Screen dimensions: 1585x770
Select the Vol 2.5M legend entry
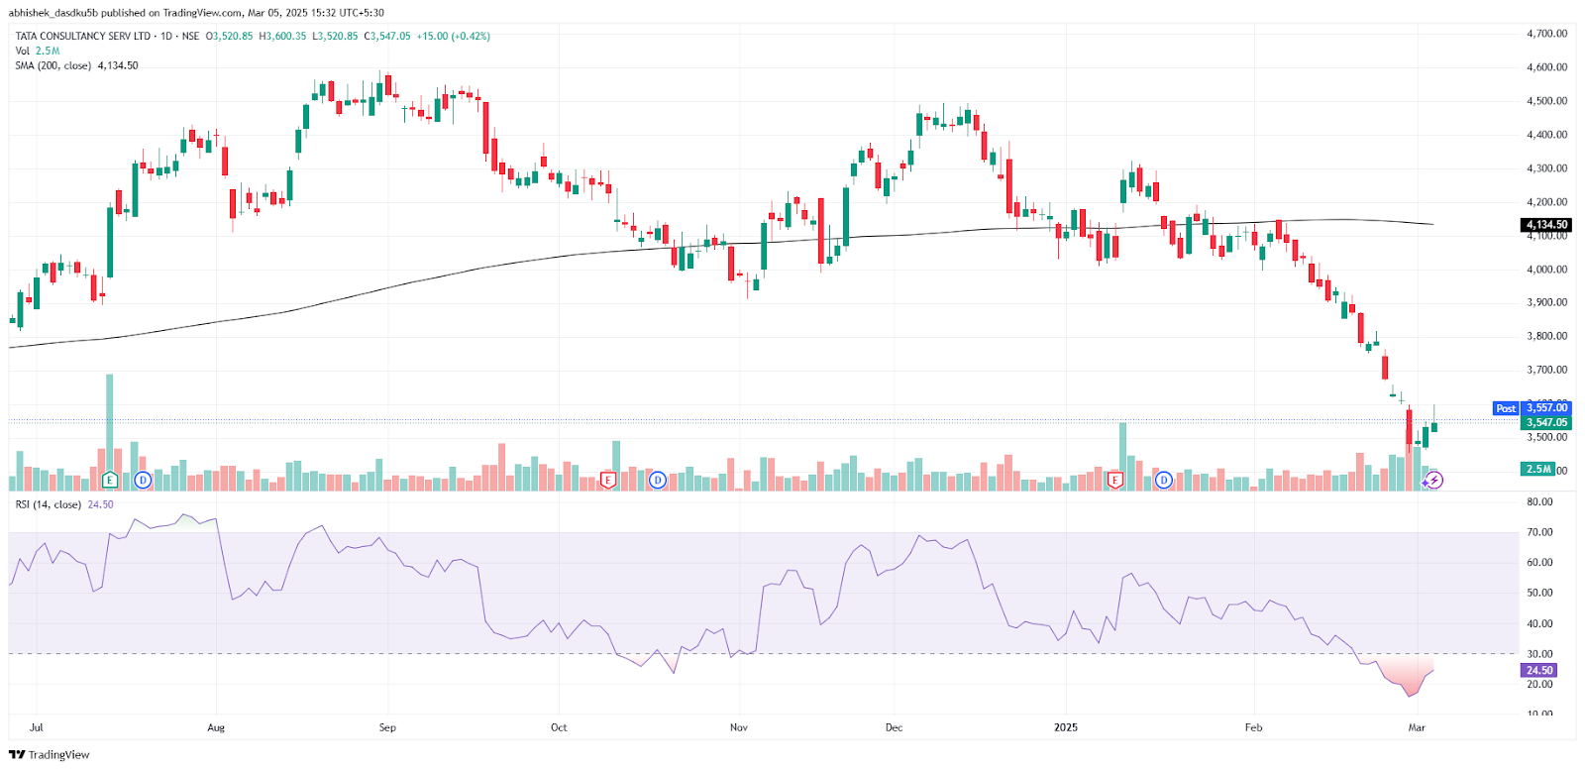[38, 51]
